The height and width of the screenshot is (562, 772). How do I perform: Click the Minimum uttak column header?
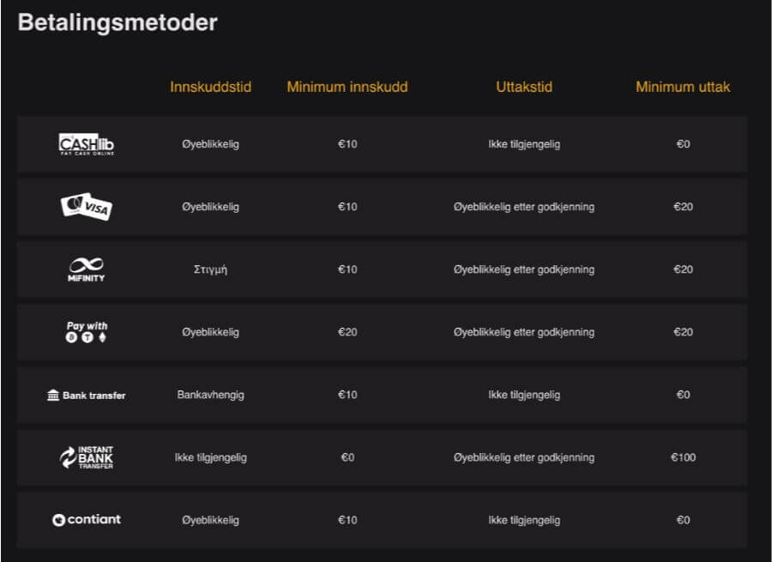coord(683,87)
